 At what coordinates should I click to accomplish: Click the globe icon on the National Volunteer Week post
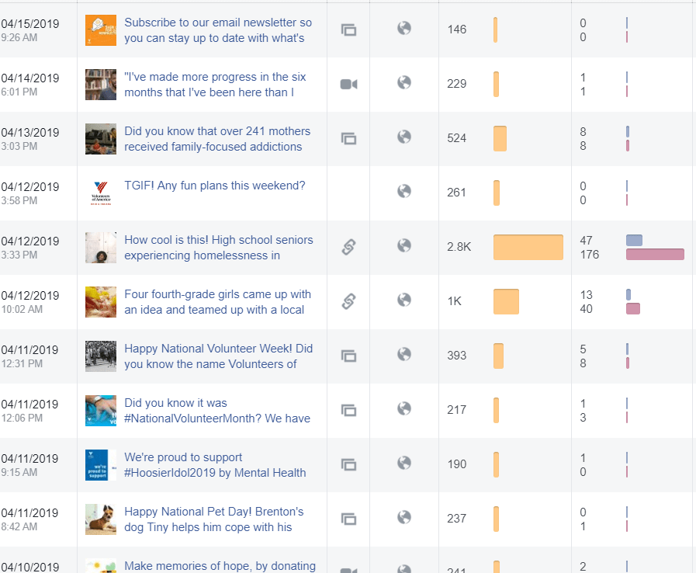(403, 355)
